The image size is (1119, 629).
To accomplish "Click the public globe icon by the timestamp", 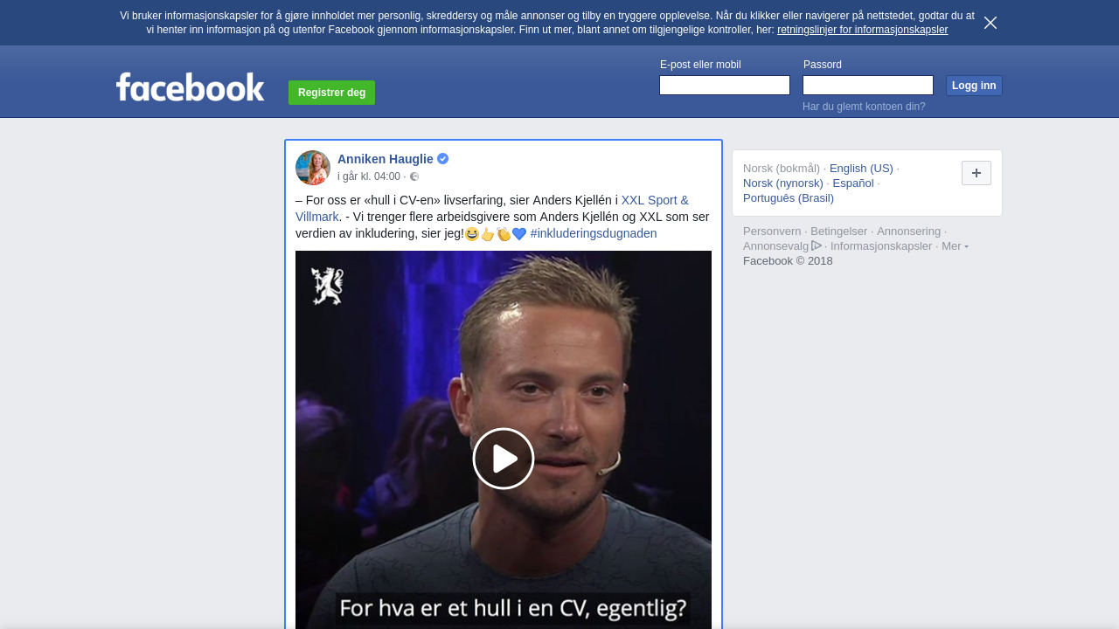I will [414, 176].
